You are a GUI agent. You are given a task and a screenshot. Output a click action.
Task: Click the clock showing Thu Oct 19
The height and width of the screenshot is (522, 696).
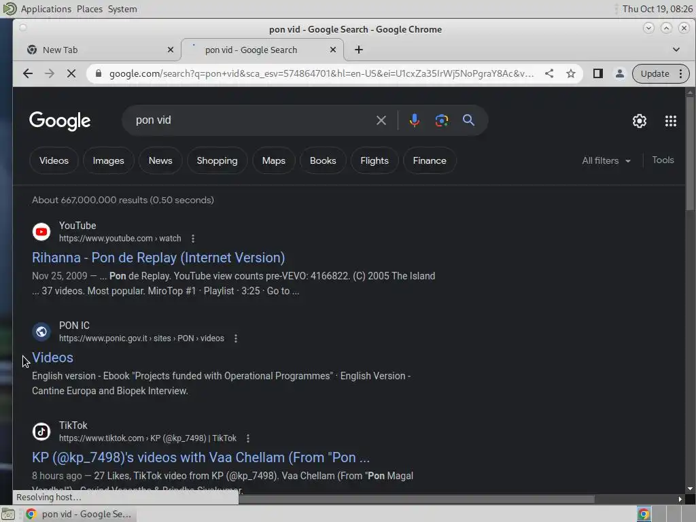point(657,9)
